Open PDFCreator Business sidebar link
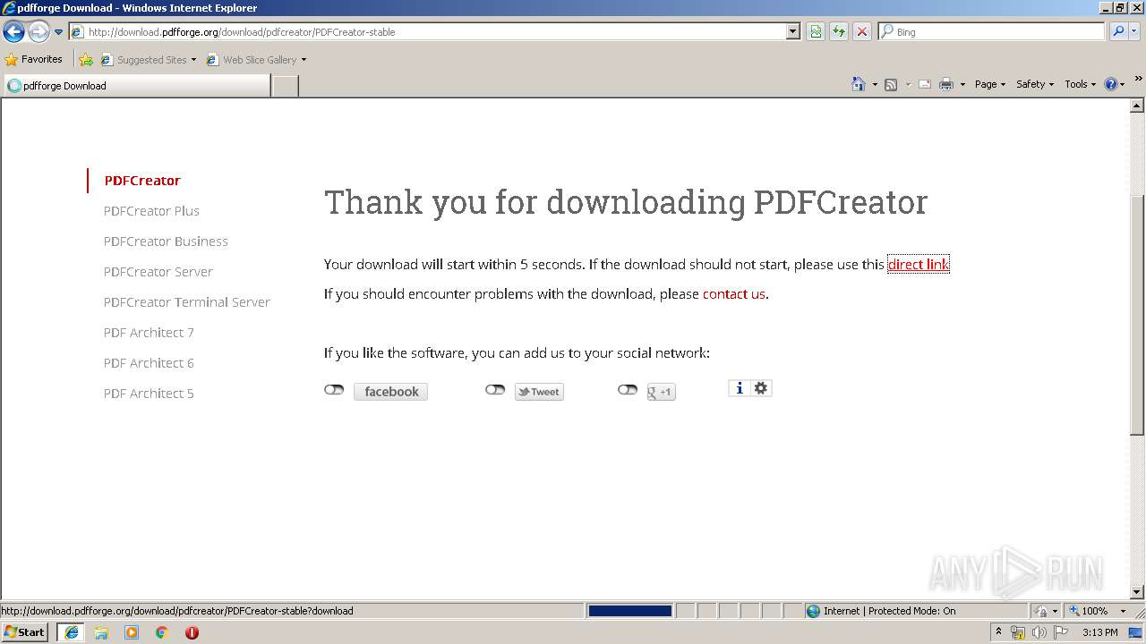Screen dimensions: 1146x644 click(166, 241)
